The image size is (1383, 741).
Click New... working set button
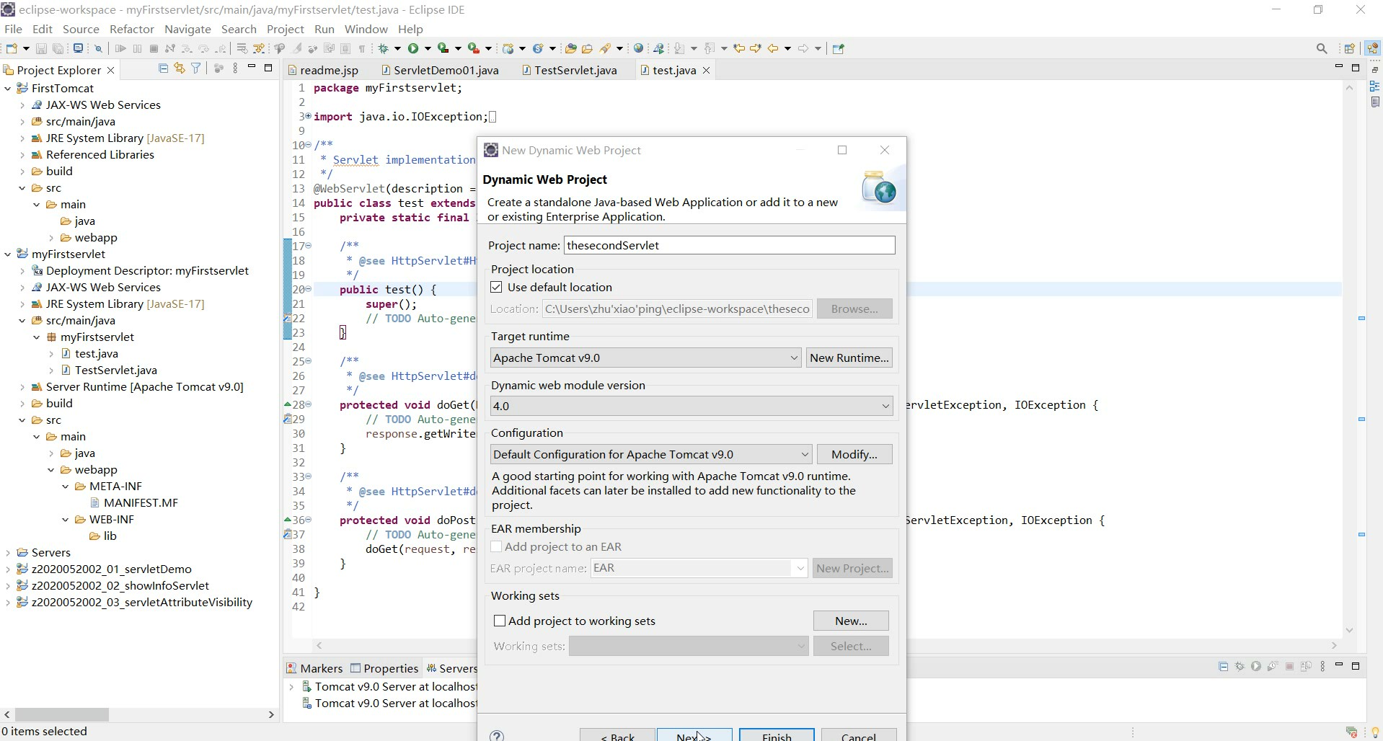tap(851, 621)
